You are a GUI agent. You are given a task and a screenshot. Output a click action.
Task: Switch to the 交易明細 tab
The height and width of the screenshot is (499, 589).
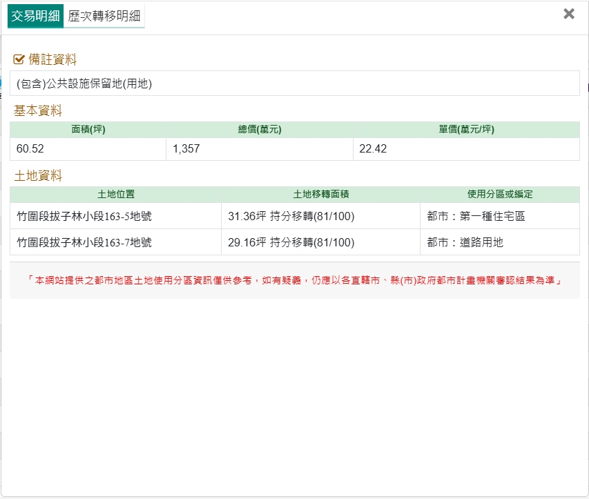pos(35,16)
